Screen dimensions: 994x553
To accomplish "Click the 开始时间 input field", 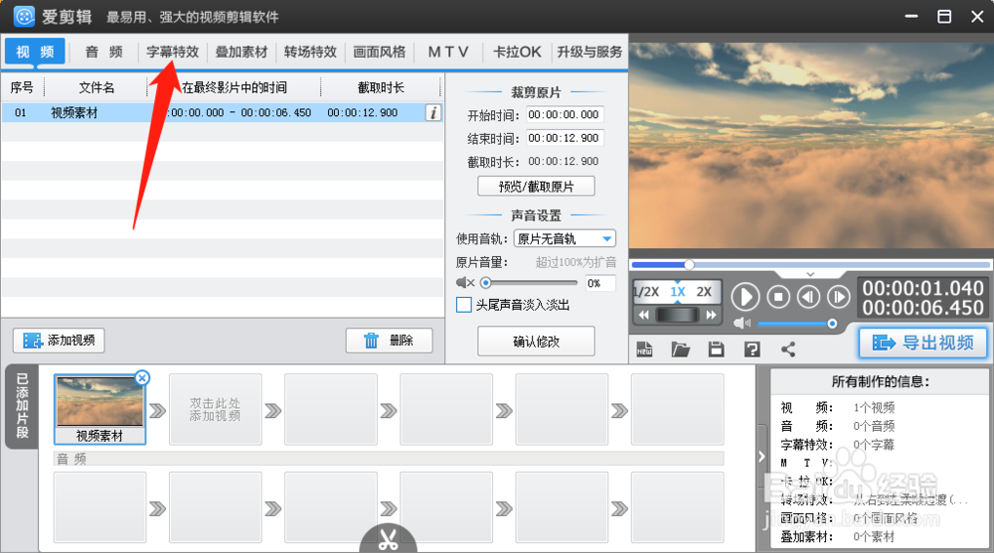I will [x=565, y=114].
